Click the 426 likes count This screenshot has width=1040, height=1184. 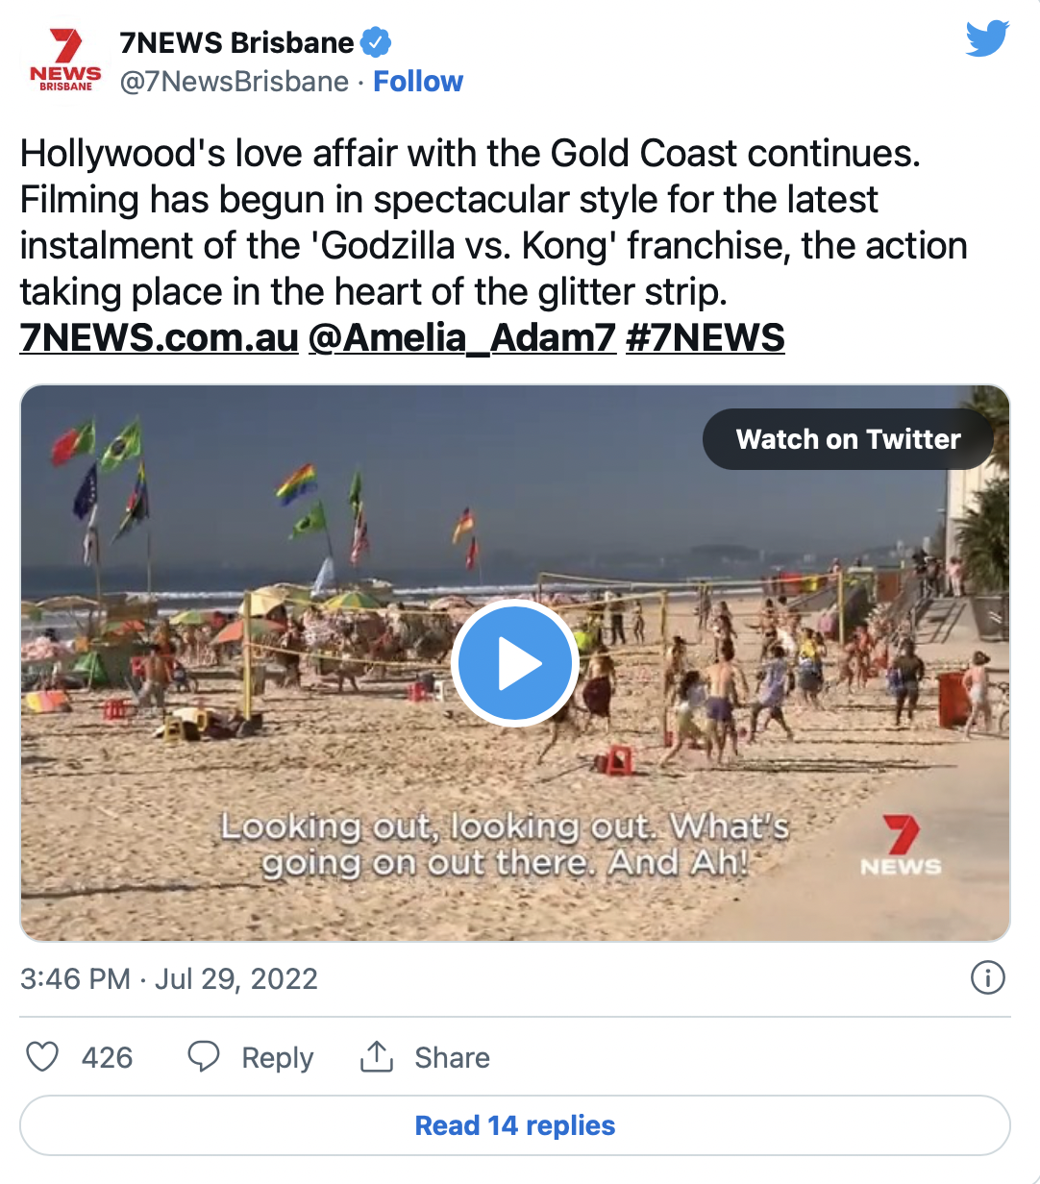click(x=107, y=1057)
